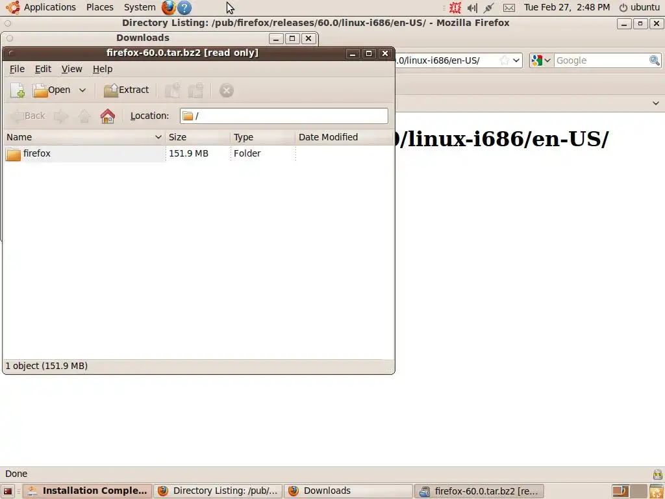
Task: Expand the Firefox tab list chevron
Action: (656, 103)
